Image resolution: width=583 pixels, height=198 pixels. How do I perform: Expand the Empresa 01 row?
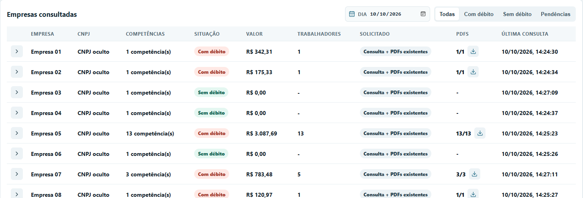click(16, 51)
